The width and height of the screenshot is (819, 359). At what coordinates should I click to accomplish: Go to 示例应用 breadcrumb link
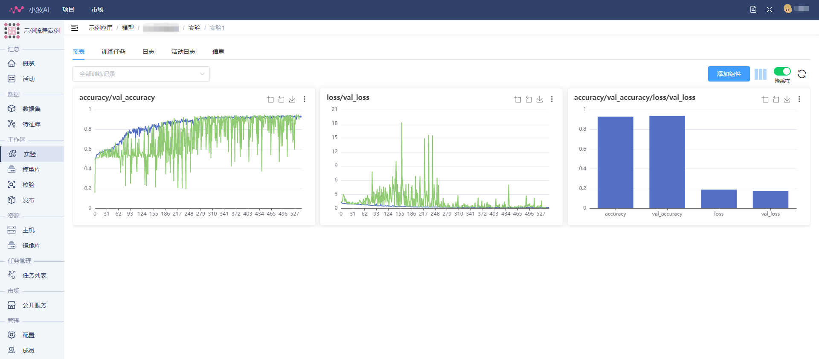[x=101, y=28]
